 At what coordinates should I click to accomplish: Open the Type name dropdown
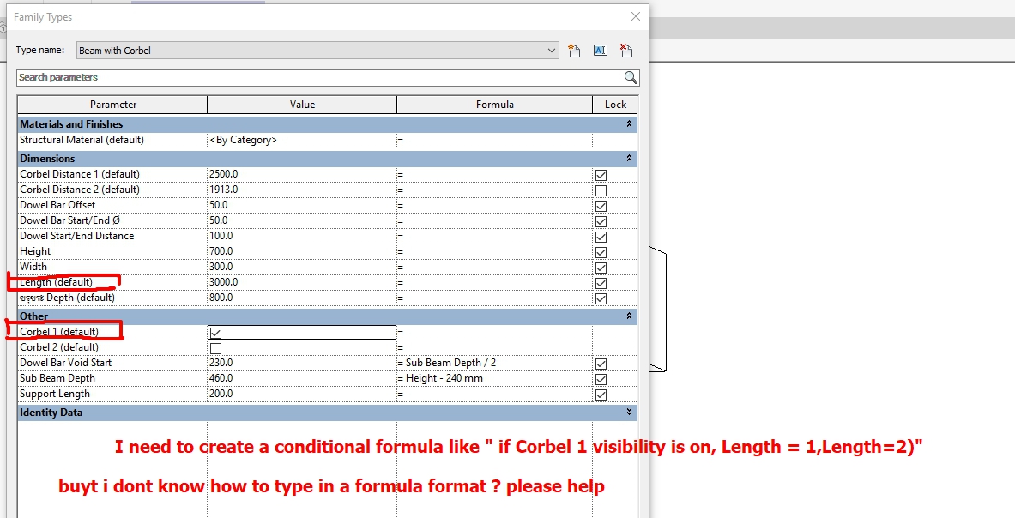[552, 50]
